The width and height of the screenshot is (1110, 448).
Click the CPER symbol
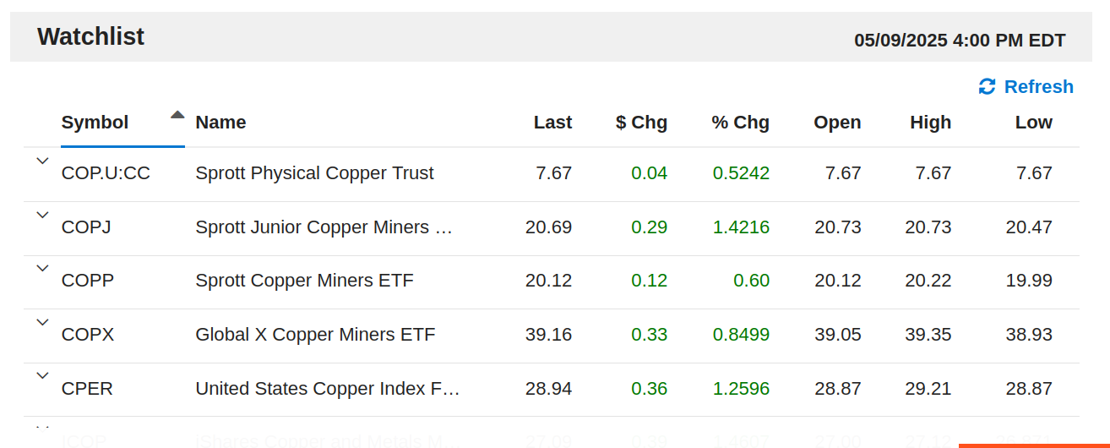(x=87, y=389)
